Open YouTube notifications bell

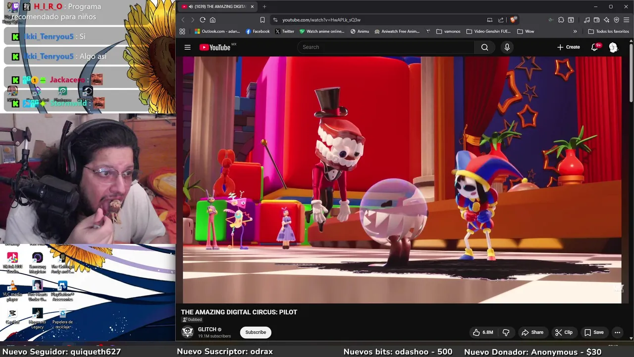[594, 47]
